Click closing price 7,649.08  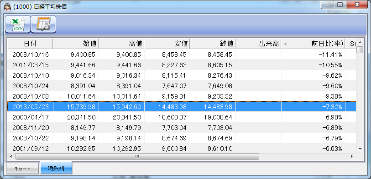click(220, 86)
